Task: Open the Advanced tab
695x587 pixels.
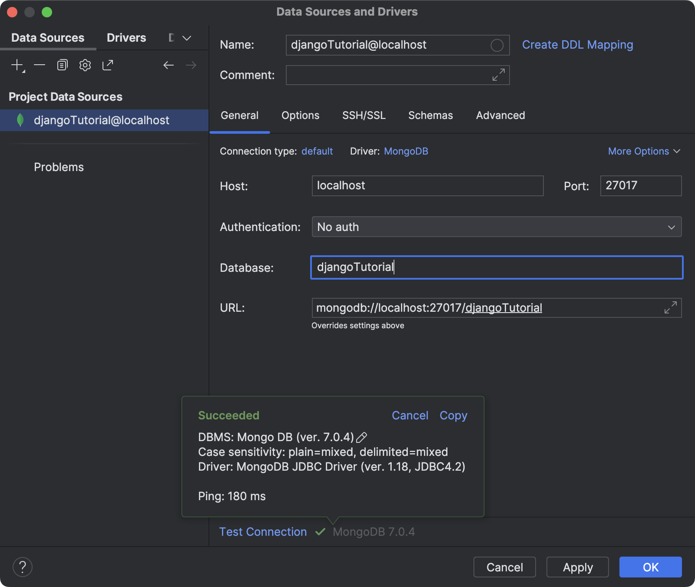Action: tap(500, 115)
